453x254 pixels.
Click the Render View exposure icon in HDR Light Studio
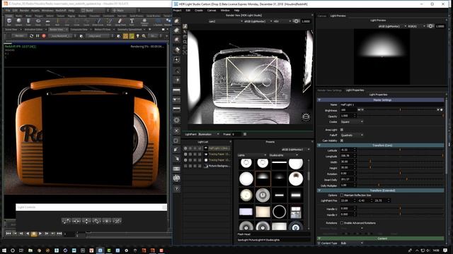[x=296, y=21]
